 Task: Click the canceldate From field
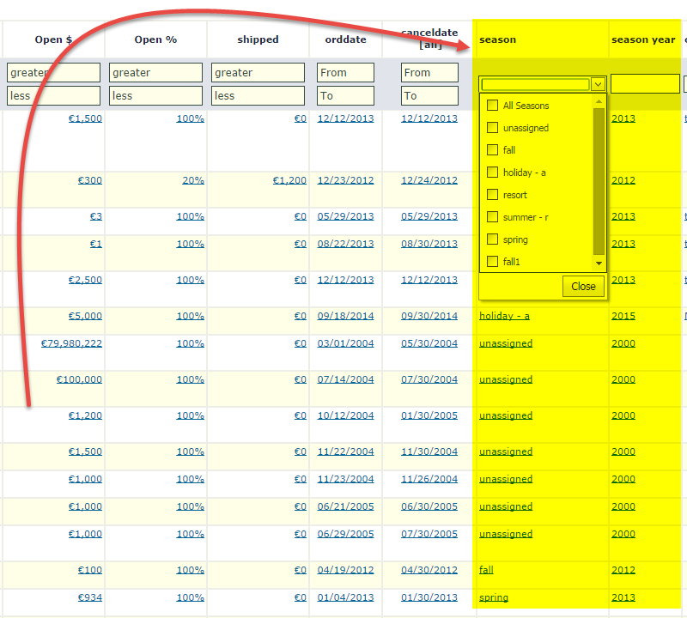[x=429, y=72]
